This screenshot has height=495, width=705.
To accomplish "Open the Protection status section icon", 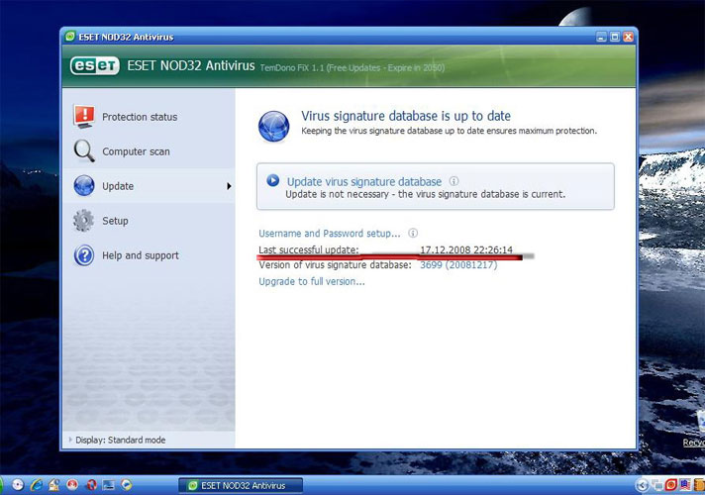I will click(84, 117).
